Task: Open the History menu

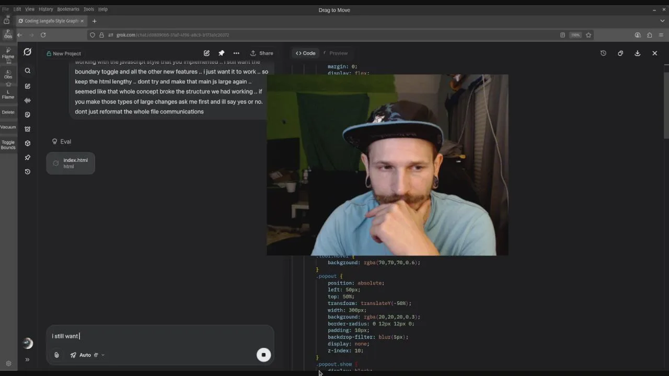Action: point(45,9)
